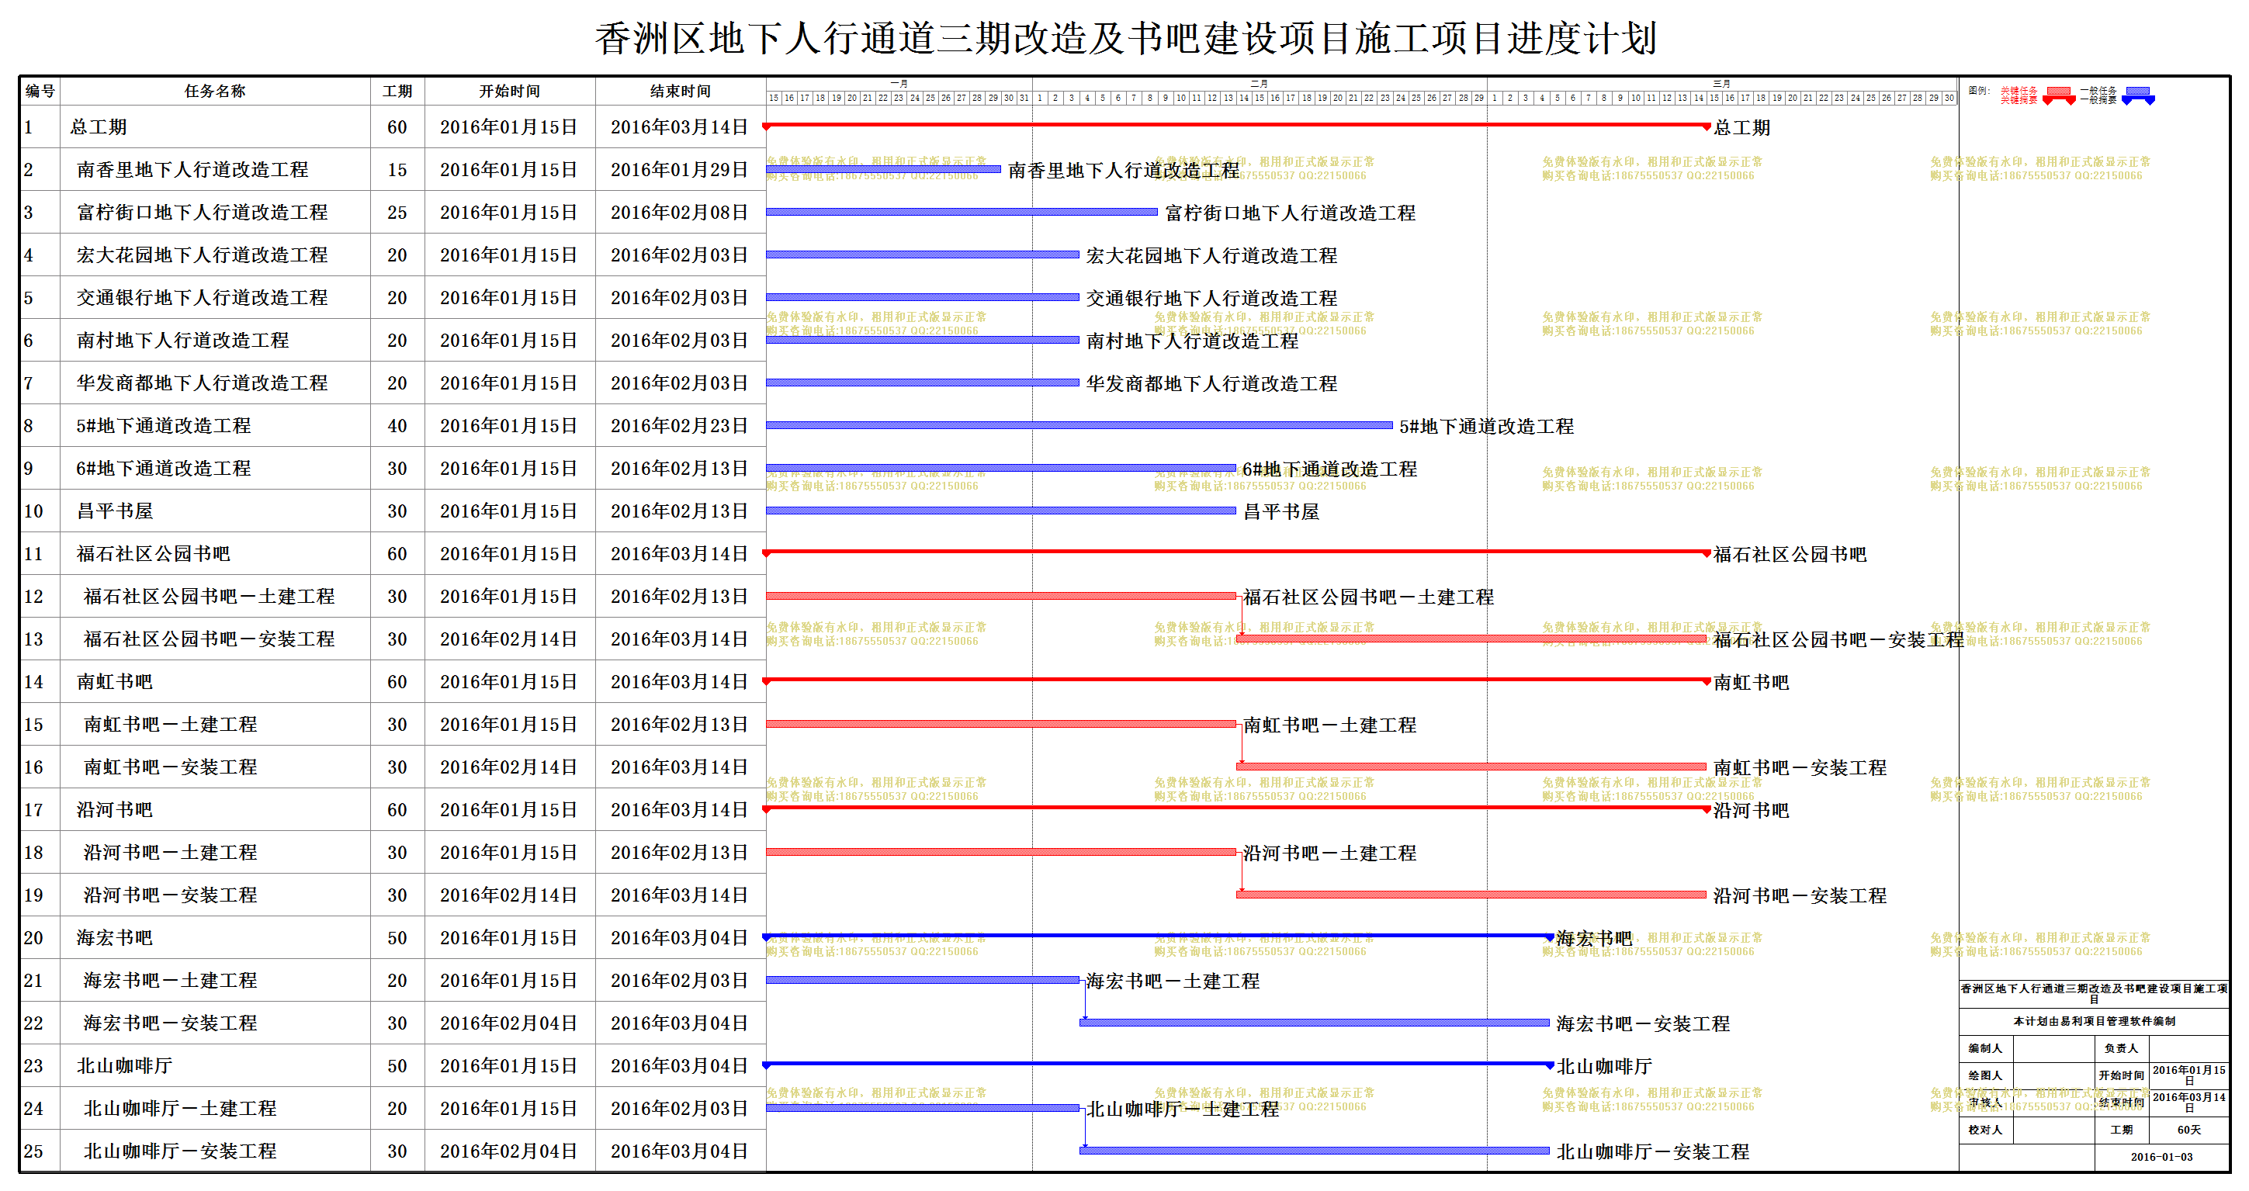Select the blue 海宏书吧 summary bar
Screen dimensions: 2249x1191
coord(1158,936)
